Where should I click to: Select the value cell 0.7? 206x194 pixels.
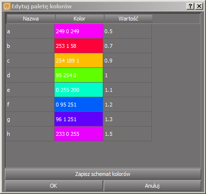(127, 46)
